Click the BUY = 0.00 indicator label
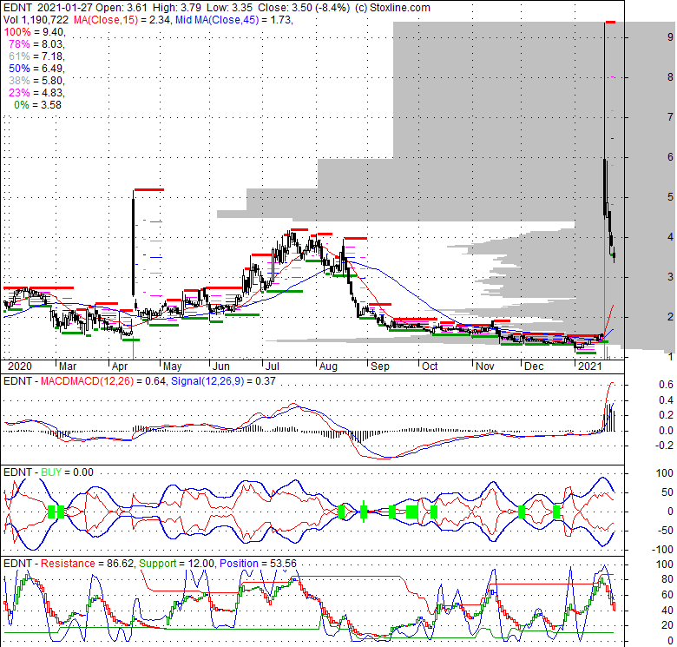677x647 pixels. (x=67, y=472)
